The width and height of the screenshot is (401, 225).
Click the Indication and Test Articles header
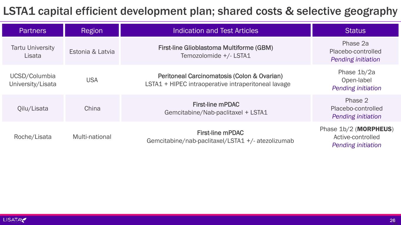pos(215,30)
